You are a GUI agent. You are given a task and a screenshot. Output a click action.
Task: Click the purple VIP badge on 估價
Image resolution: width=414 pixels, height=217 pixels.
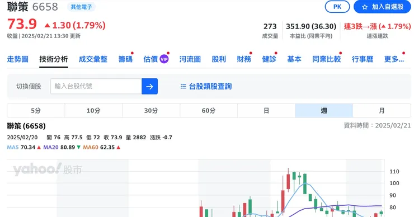coord(164,59)
